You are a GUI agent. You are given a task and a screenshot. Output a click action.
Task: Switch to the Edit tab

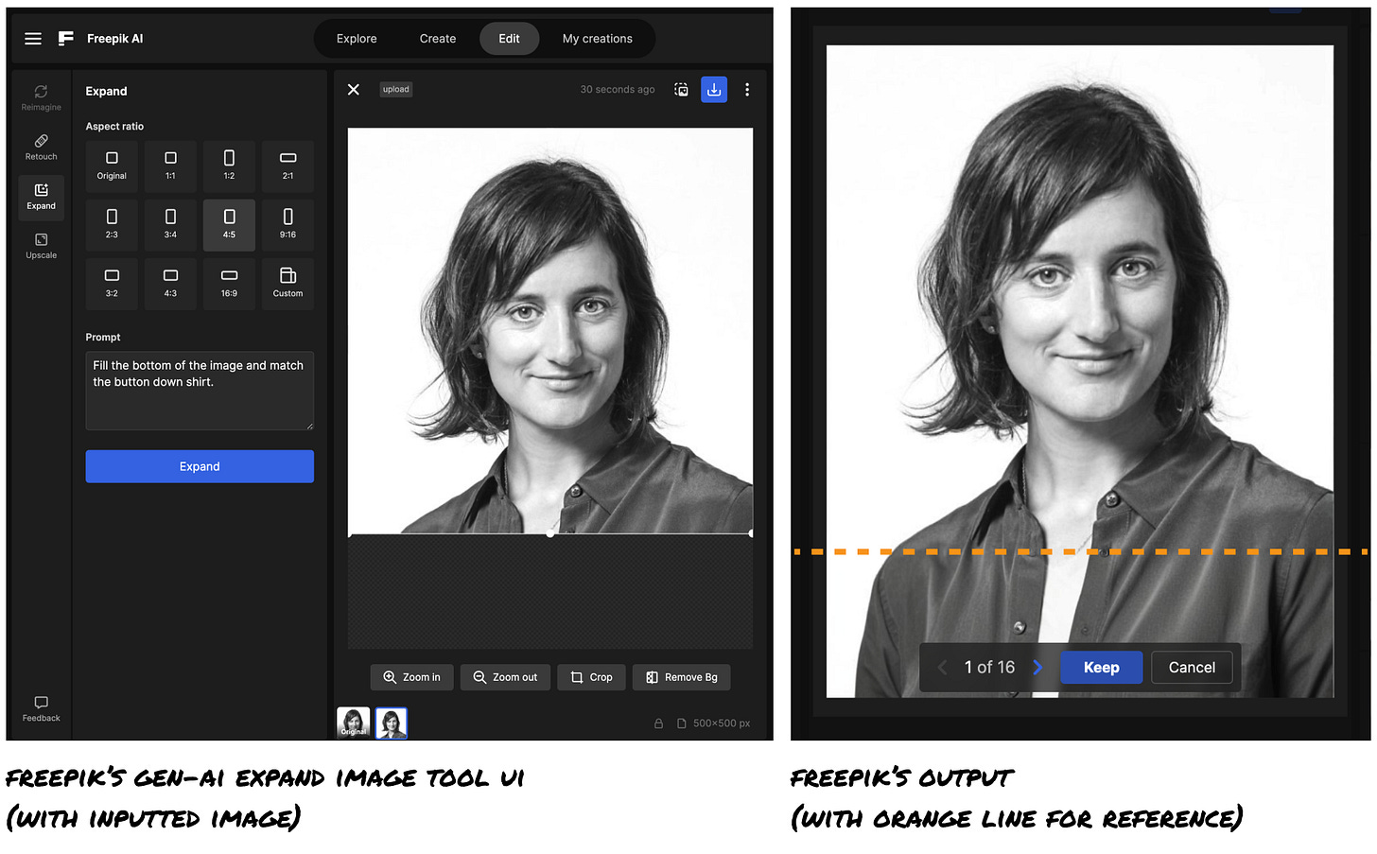click(x=509, y=39)
